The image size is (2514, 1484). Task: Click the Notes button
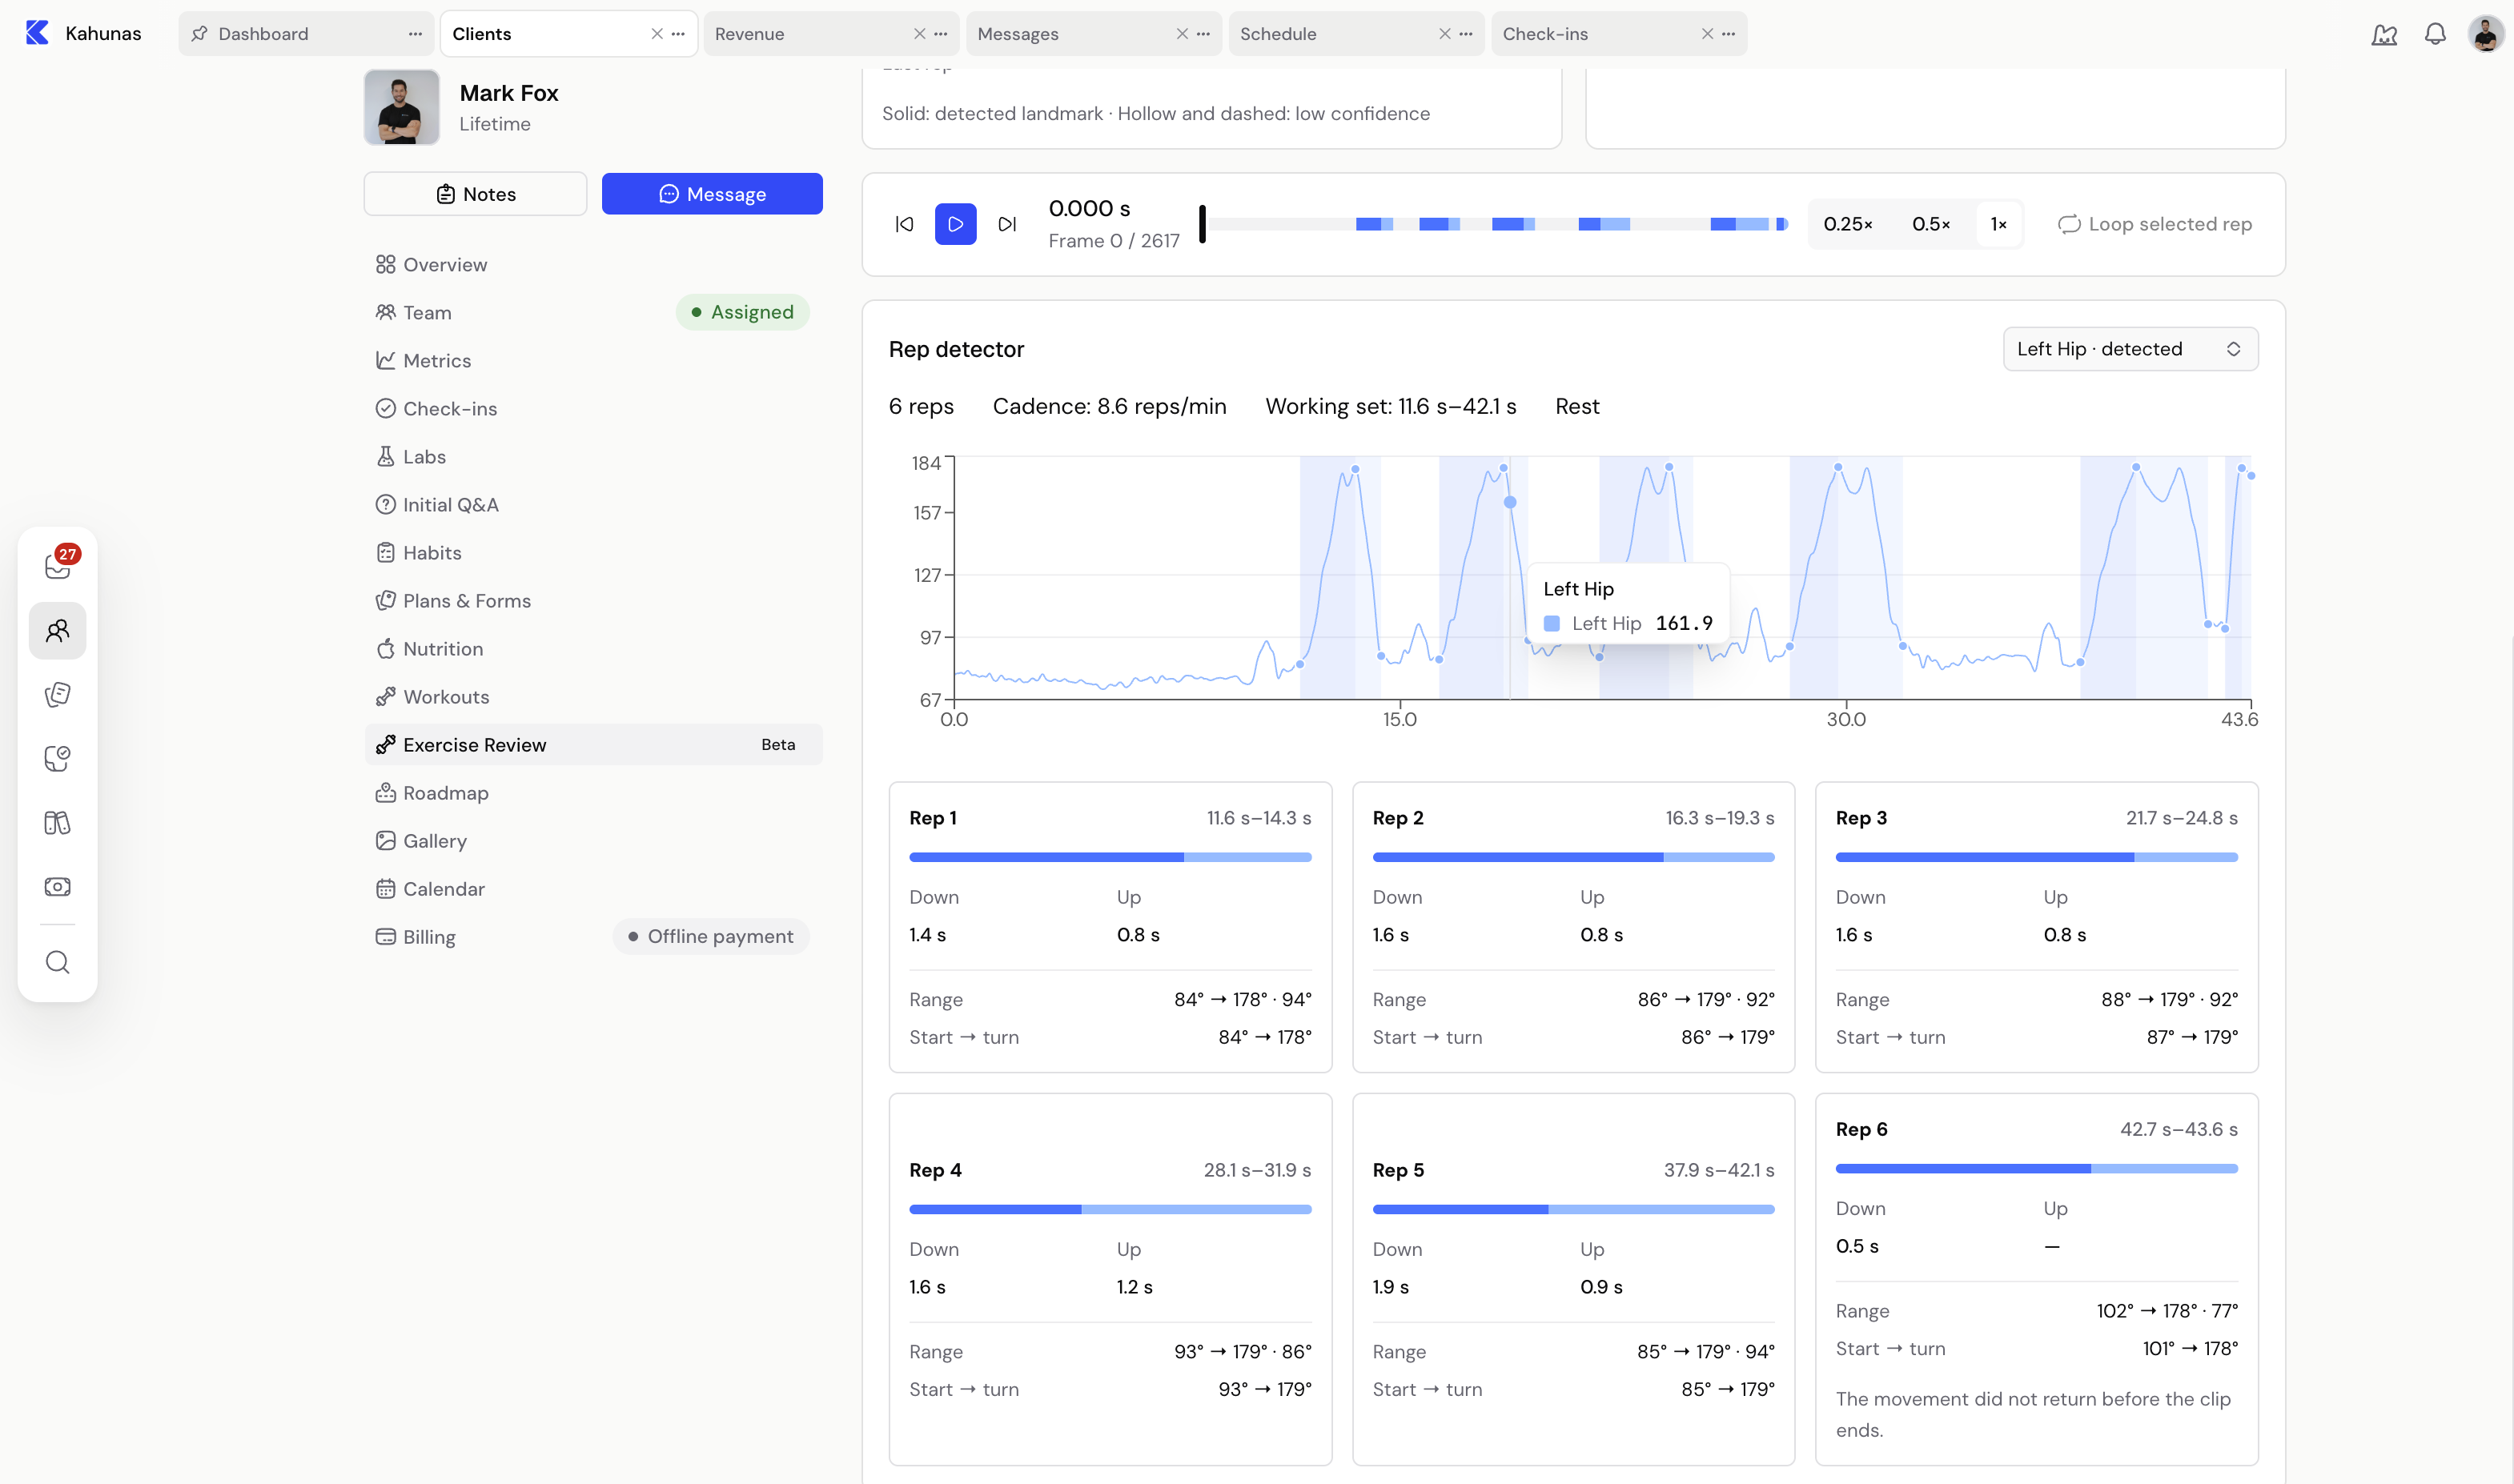[x=475, y=194]
